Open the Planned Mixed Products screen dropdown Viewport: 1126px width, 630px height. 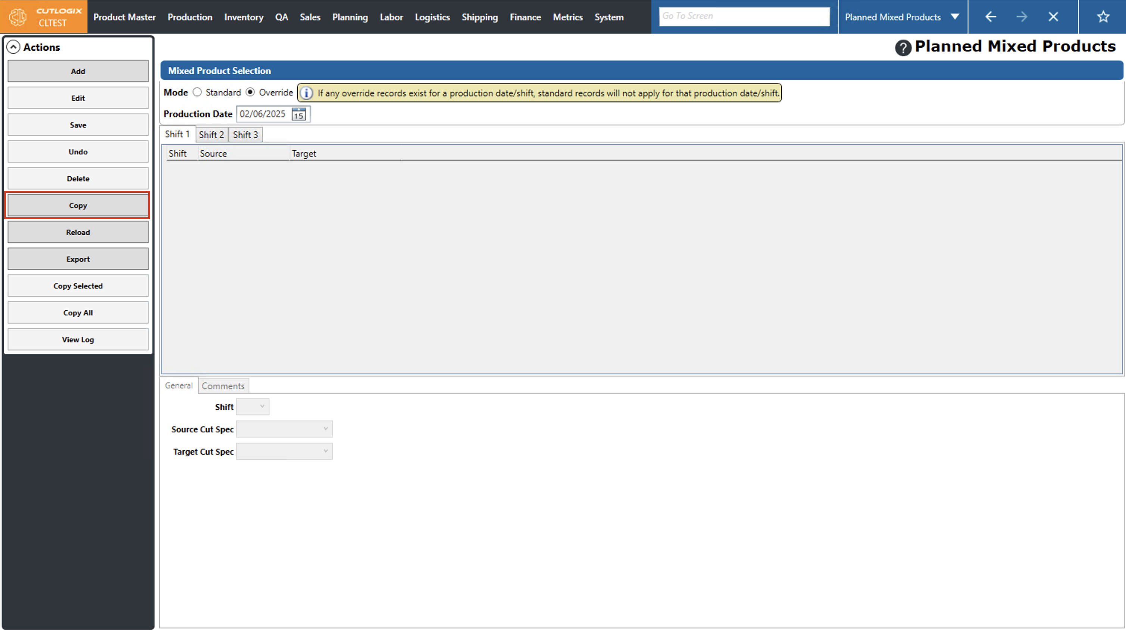955,17
